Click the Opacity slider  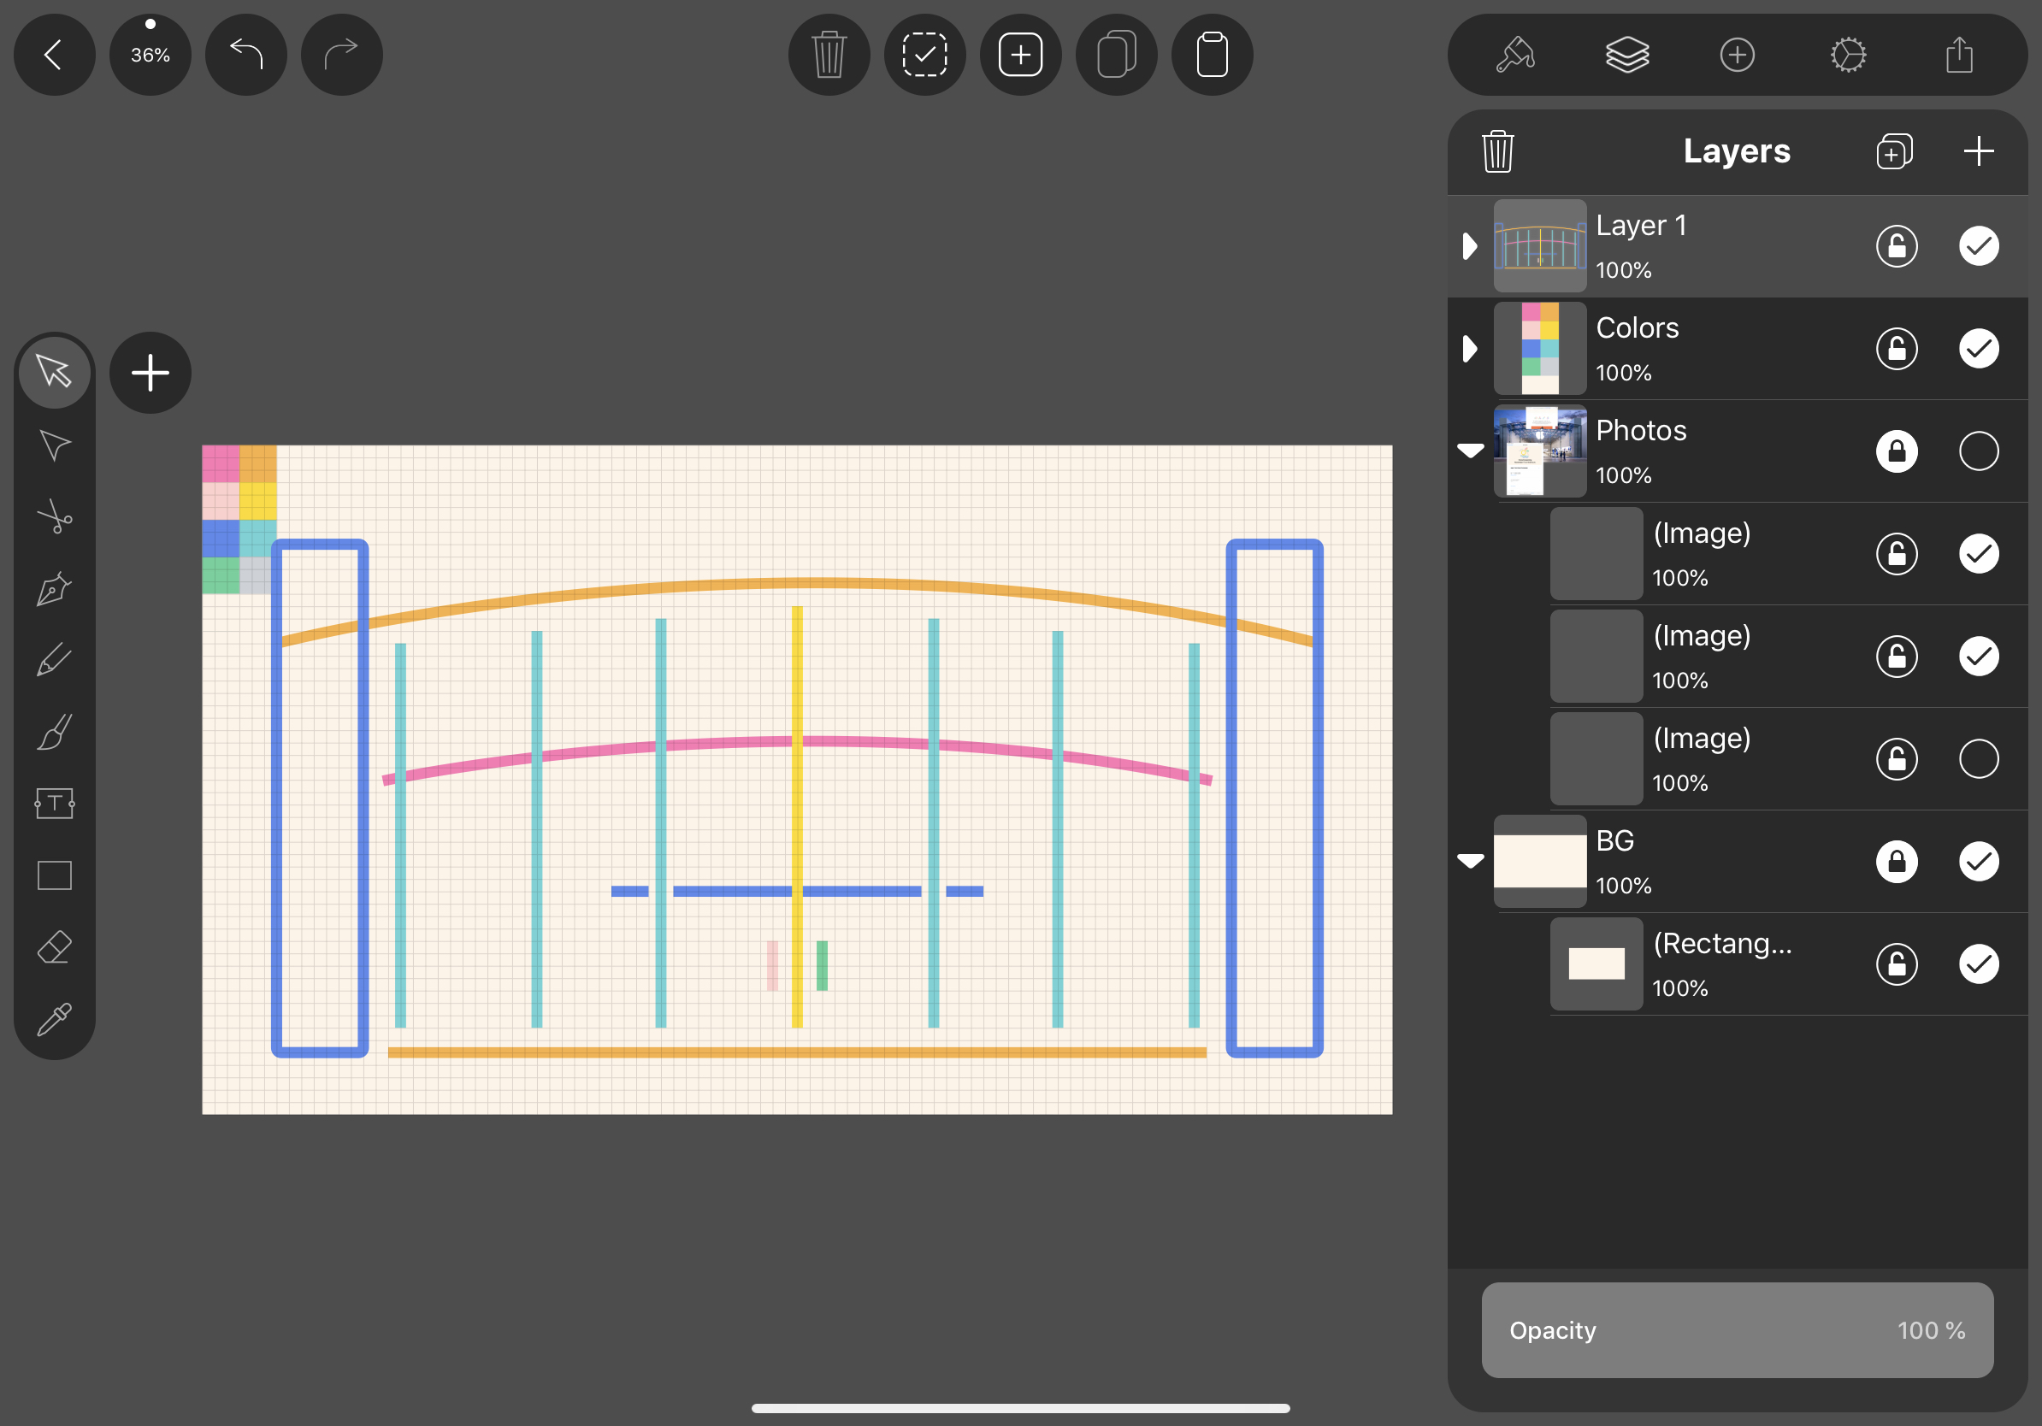[1736, 1330]
